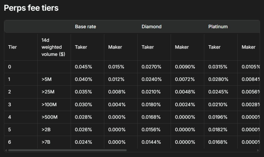Screen dimensions: 264x157
Task: Click the Perps fee tiers heading
Action: 31,8
